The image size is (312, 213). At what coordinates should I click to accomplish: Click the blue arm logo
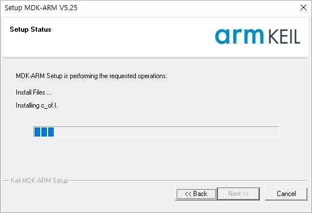pyautogui.click(x=240, y=36)
